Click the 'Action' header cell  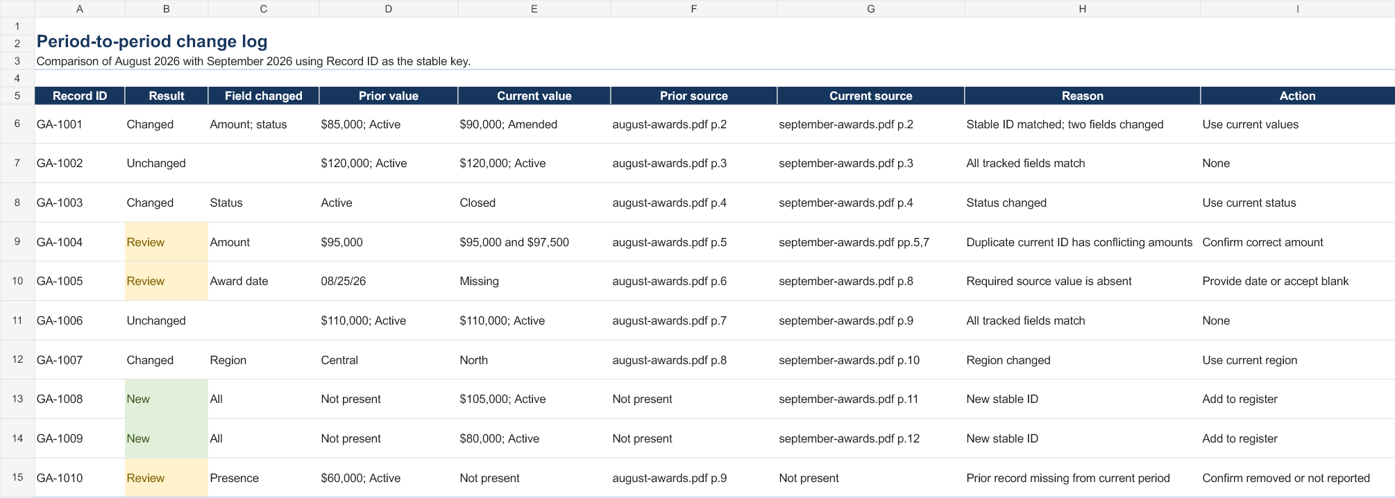(x=1298, y=96)
